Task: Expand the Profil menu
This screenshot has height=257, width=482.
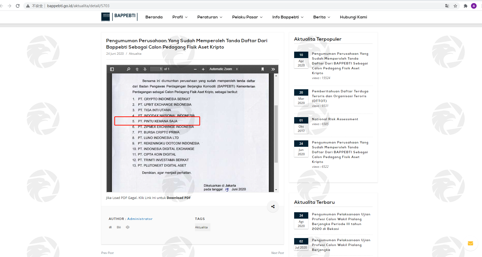Action: tap(180, 17)
